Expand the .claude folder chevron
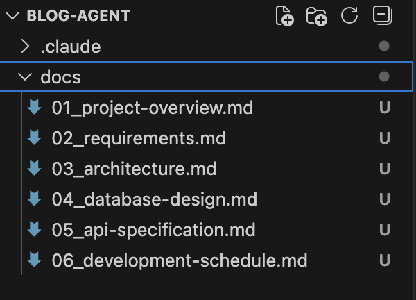Screen dimensions: 416x300 tap(26, 47)
